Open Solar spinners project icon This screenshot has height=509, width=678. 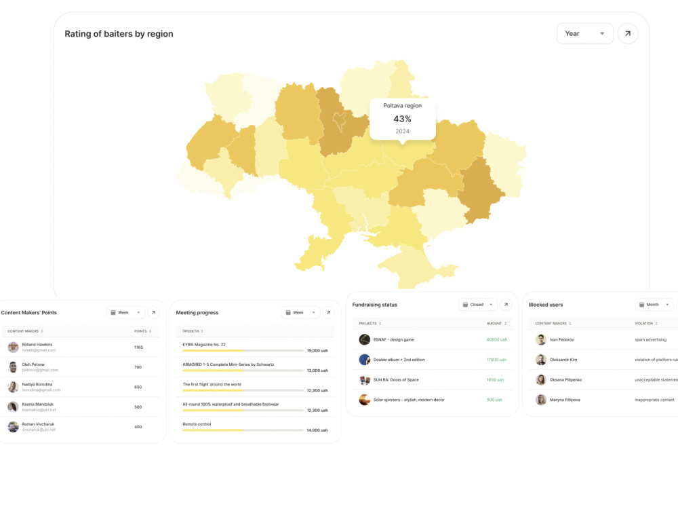coord(365,400)
